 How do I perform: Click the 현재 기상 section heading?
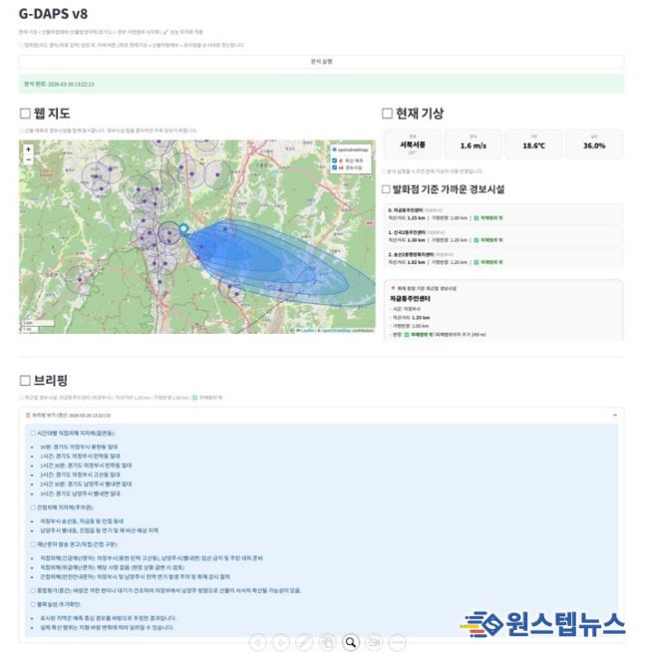(419, 113)
